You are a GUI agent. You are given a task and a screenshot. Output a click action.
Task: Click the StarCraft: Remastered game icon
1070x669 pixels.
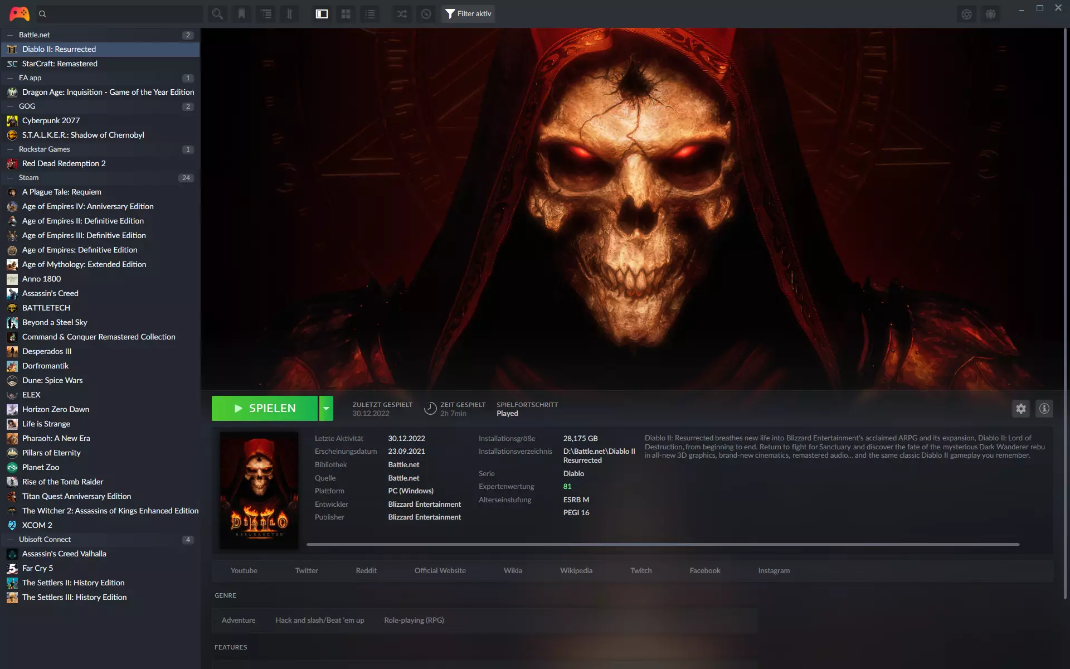(12, 64)
